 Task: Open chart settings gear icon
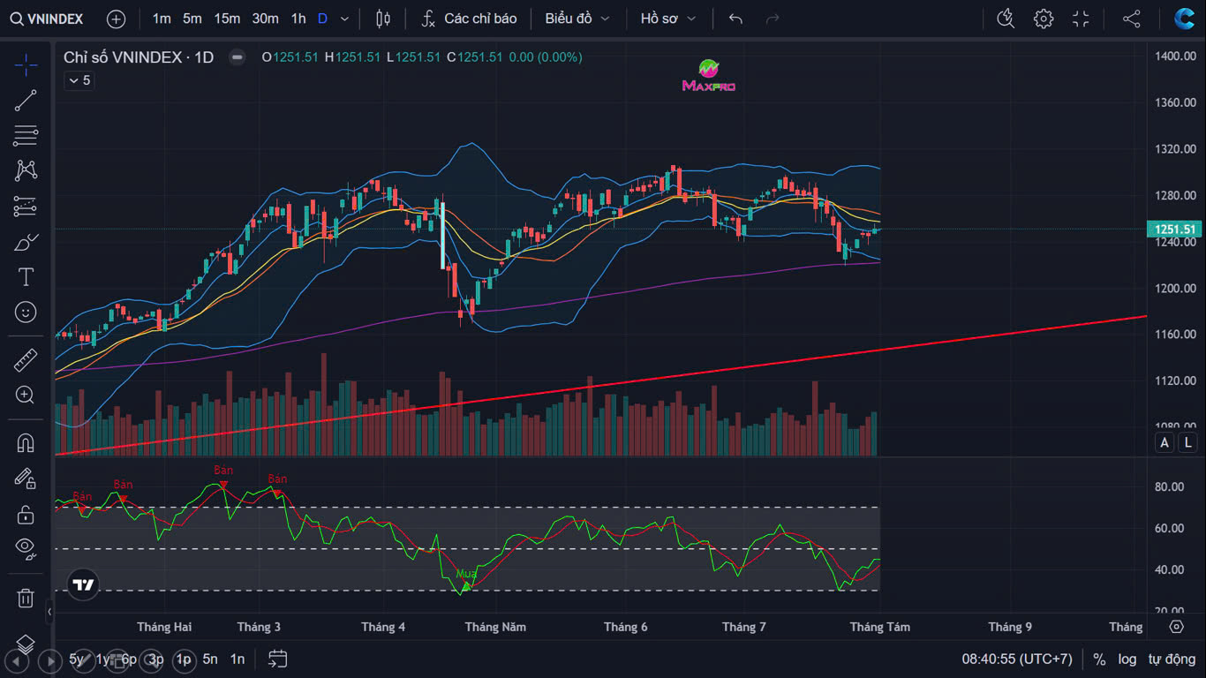(x=1044, y=19)
